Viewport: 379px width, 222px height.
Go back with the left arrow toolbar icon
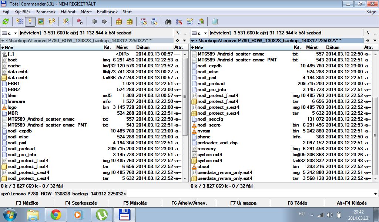click(94, 22)
